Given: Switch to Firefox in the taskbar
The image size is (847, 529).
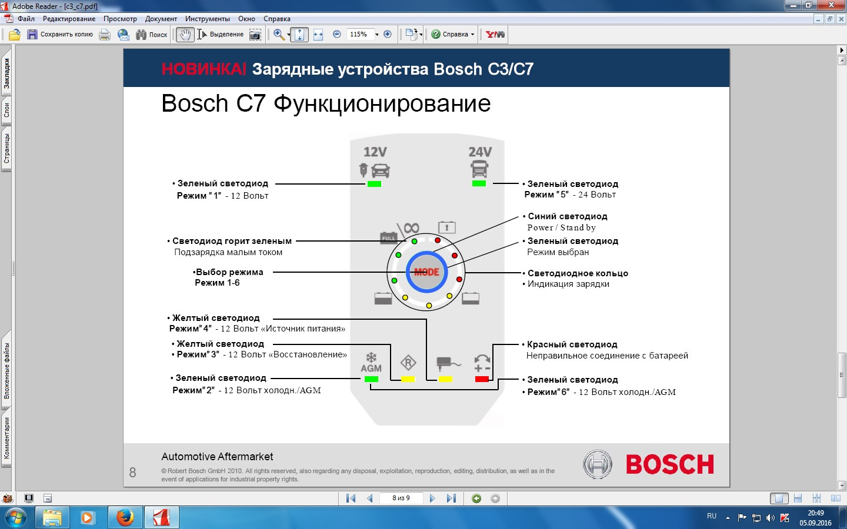Looking at the screenshot, I should [125, 518].
